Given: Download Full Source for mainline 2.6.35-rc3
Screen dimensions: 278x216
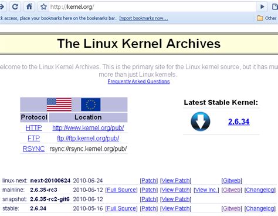Looking at the screenshot, I should coord(121,190).
